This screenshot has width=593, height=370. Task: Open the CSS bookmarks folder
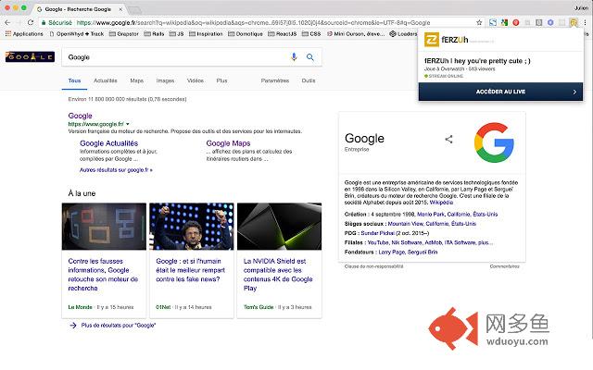(311, 33)
